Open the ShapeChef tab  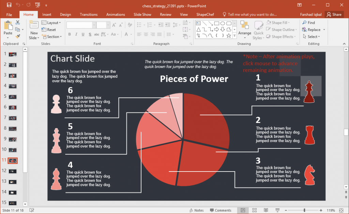[x=205, y=14]
